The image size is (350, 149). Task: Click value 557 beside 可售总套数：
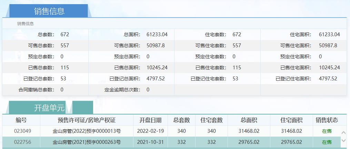point(65,46)
